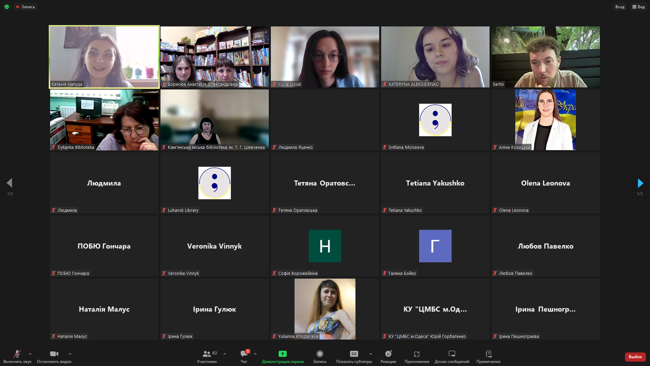Open the Приложения apps icon
The width and height of the screenshot is (650, 366).
417,354
